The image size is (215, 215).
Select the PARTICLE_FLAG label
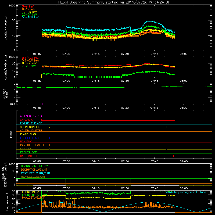click(x=30, y=145)
